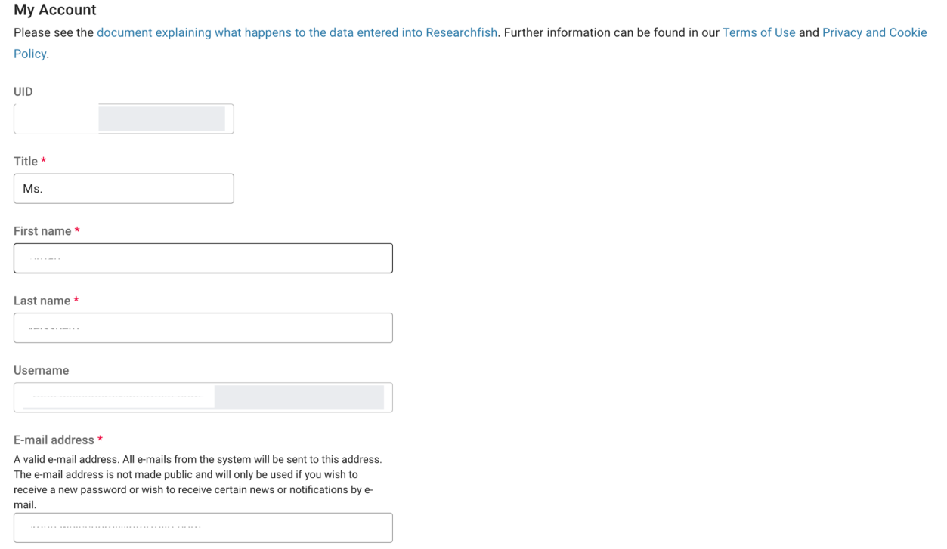Click the First name label text
This screenshot has width=947, height=549.
42,231
